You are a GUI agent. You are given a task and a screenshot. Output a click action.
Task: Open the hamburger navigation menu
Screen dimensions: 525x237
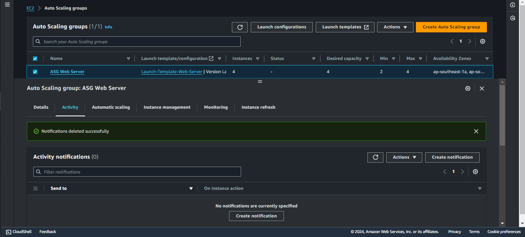coord(7,5)
